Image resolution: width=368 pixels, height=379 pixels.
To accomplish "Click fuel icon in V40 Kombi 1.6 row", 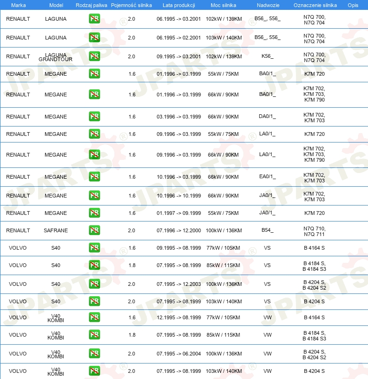I will click(x=94, y=317).
